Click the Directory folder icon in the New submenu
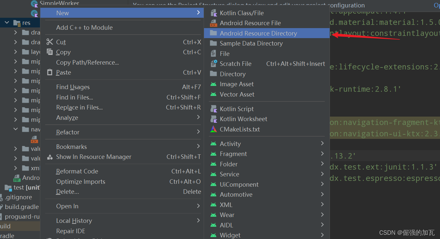Screen dimensions: 440x239 coord(213,74)
